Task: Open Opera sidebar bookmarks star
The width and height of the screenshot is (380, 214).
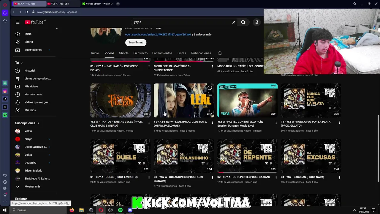Action: [5, 21]
